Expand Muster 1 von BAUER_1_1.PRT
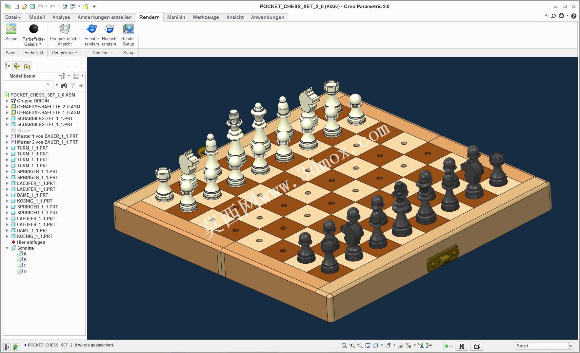Screen dimensions: 580x353 tap(7, 136)
